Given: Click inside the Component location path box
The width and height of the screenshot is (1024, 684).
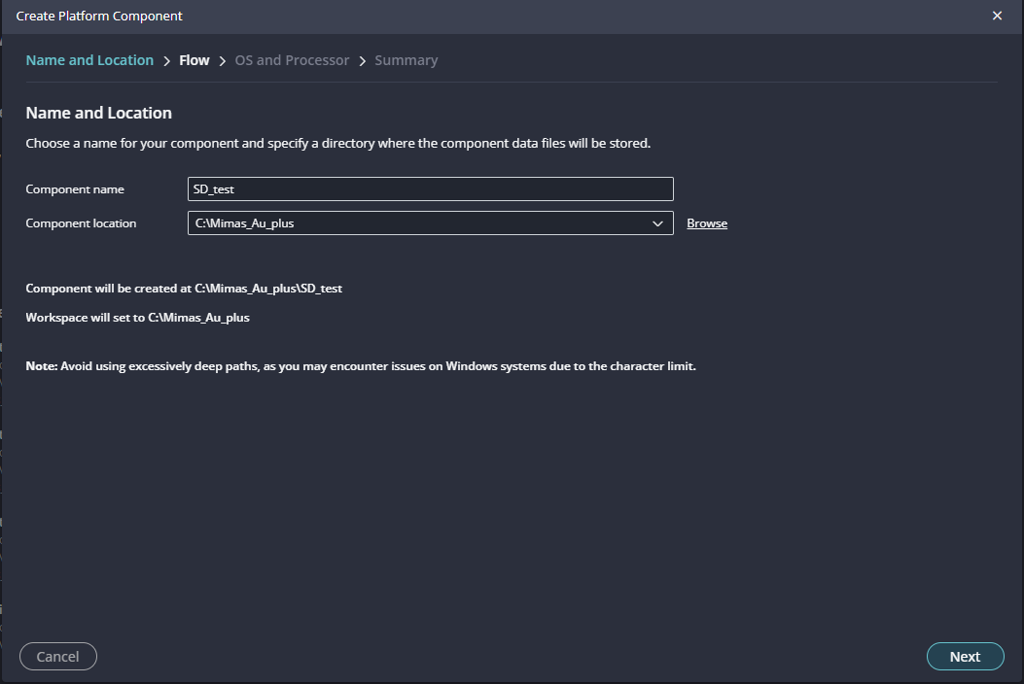Looking at the screenshot, I should (418, 223).
